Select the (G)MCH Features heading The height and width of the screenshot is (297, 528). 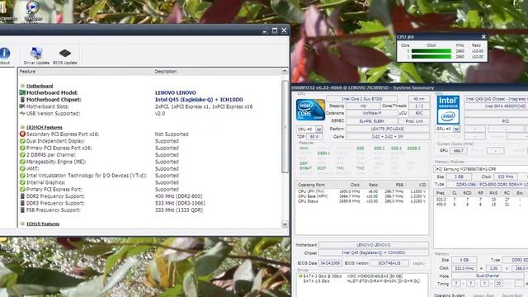pos(45,127)
